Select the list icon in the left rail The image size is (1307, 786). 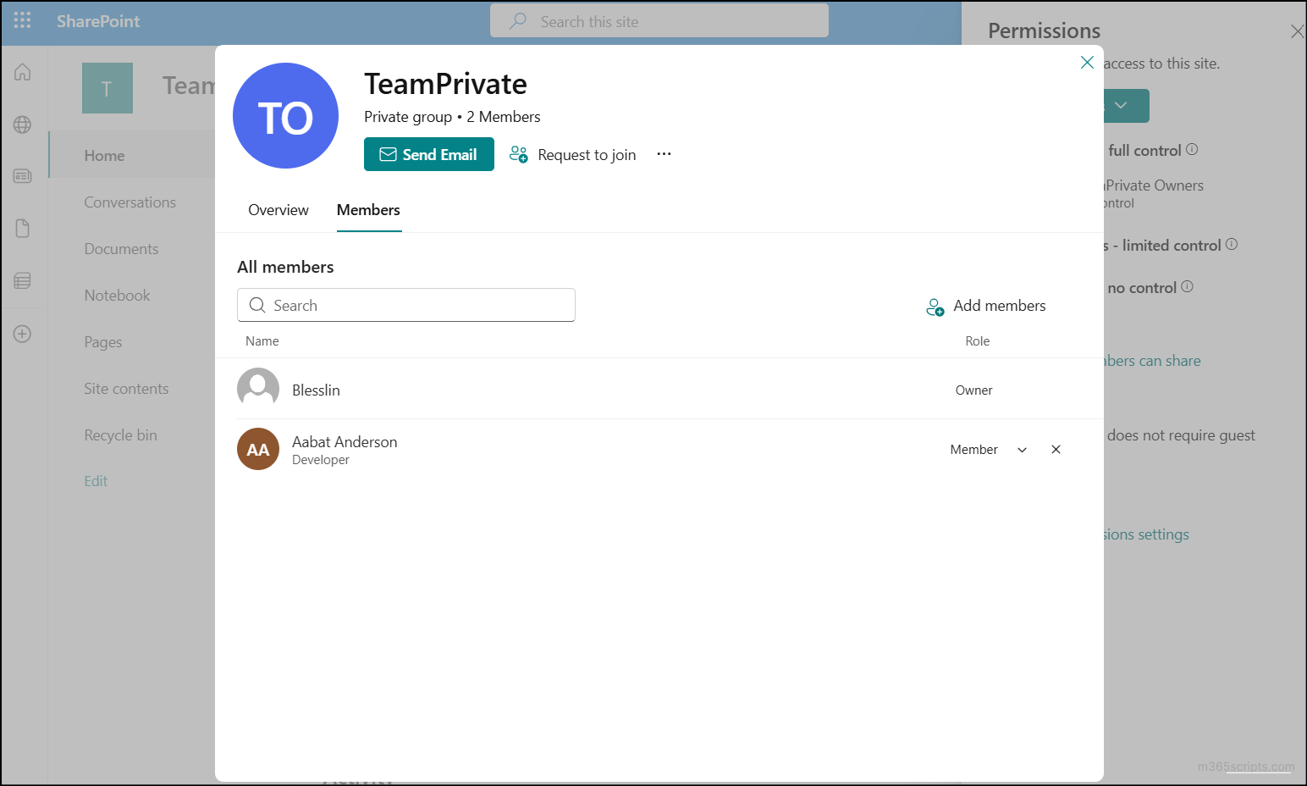(23, 280)
